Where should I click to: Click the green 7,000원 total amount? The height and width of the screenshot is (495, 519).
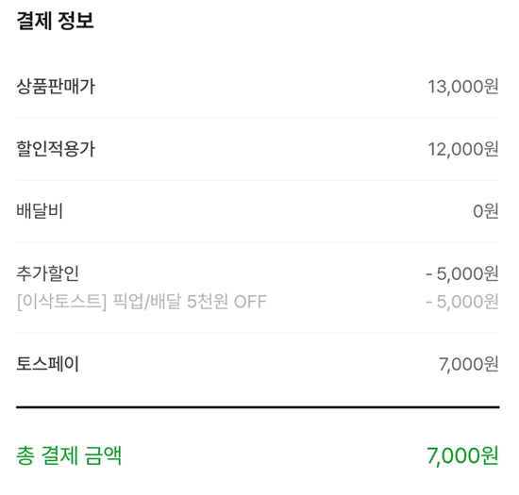coord(462,456)
